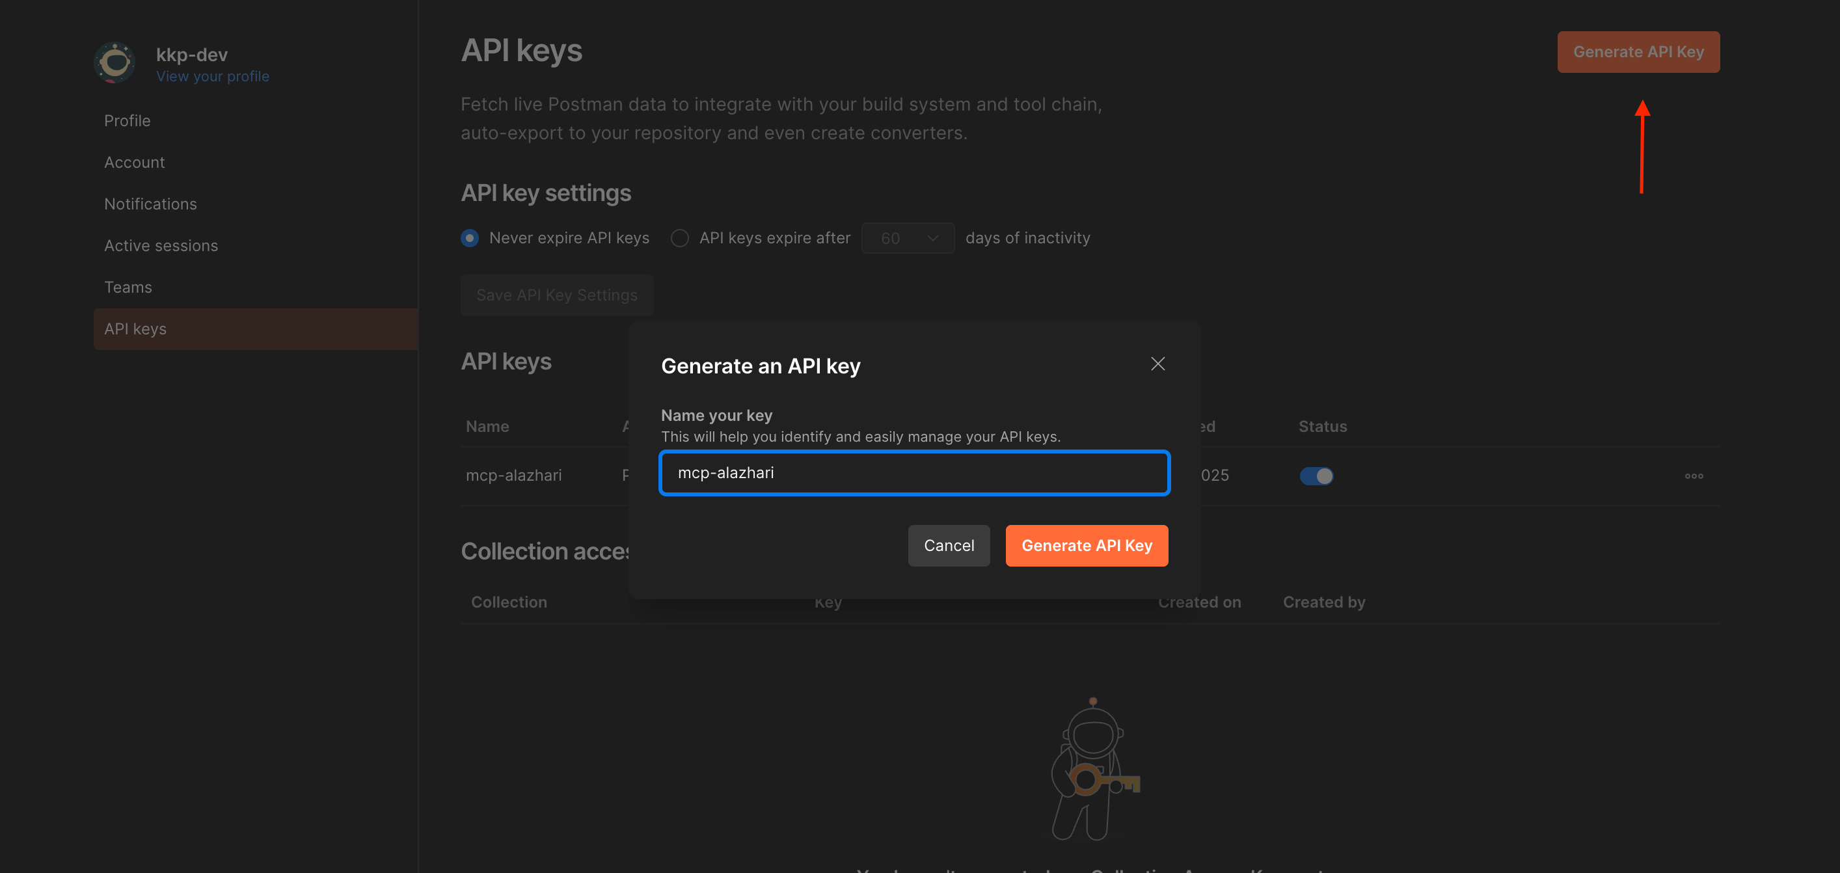
Task: Open the View your profile link
Action: click(x=213, y=77)
